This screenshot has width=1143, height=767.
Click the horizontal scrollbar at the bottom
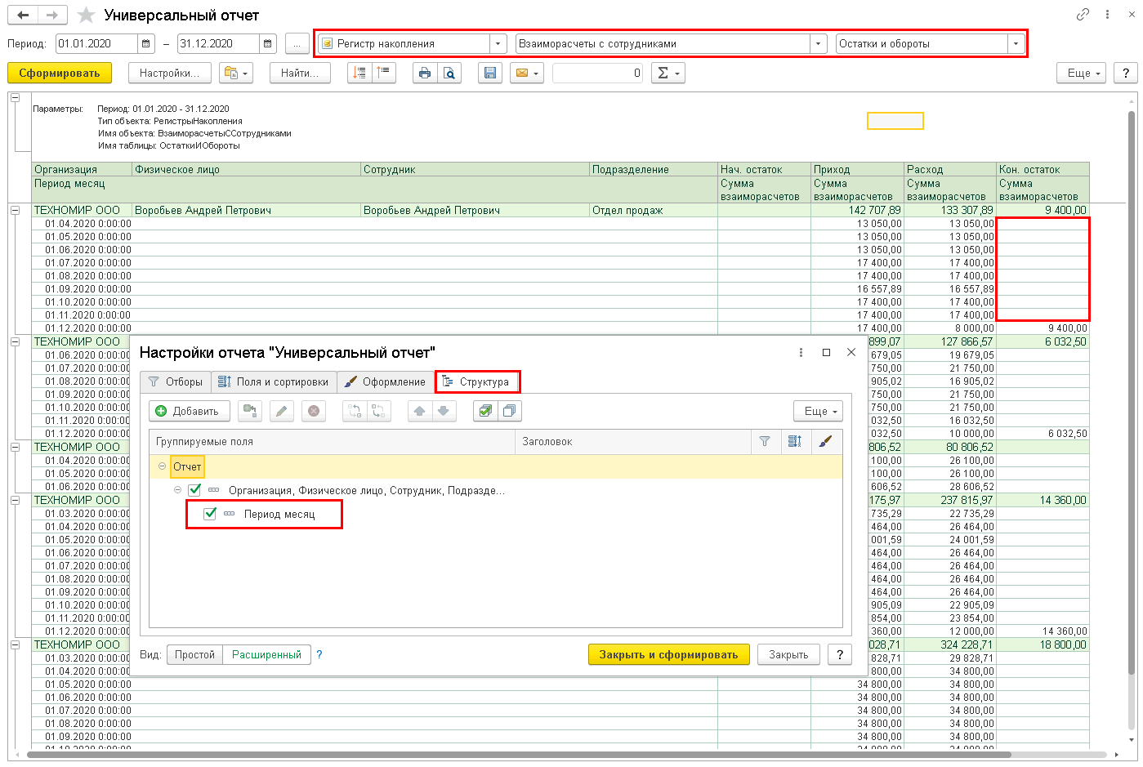point(519,755)
